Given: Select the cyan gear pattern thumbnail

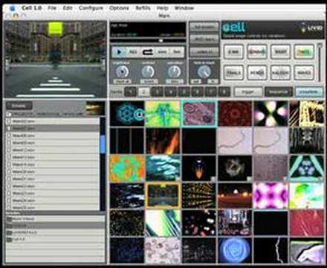Looking at the screenshot, I should (x=127, y=113).
